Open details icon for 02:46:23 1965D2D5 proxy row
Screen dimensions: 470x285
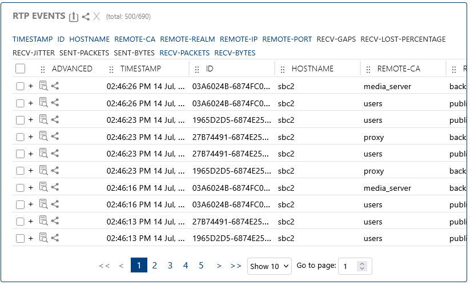click(43, 171)
